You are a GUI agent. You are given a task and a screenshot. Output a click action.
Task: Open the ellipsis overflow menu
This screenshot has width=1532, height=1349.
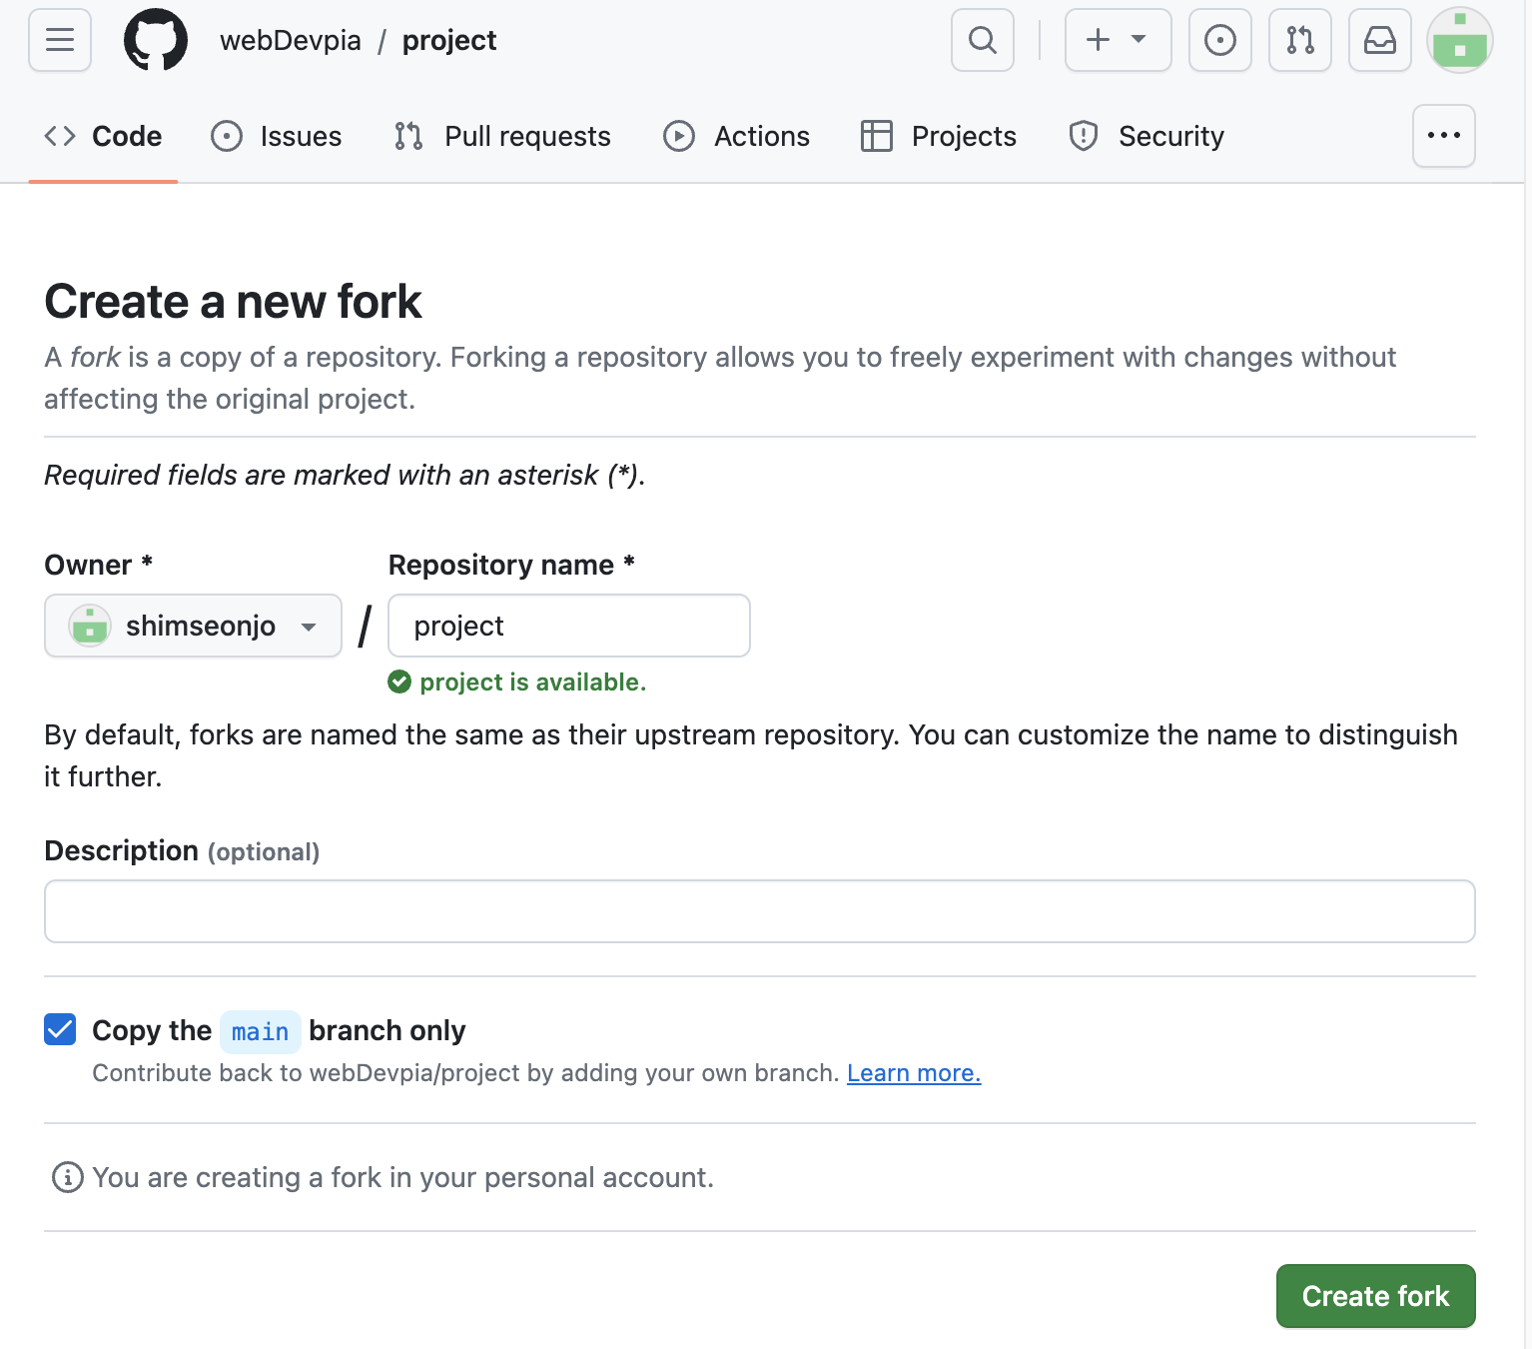(1443, 136)
